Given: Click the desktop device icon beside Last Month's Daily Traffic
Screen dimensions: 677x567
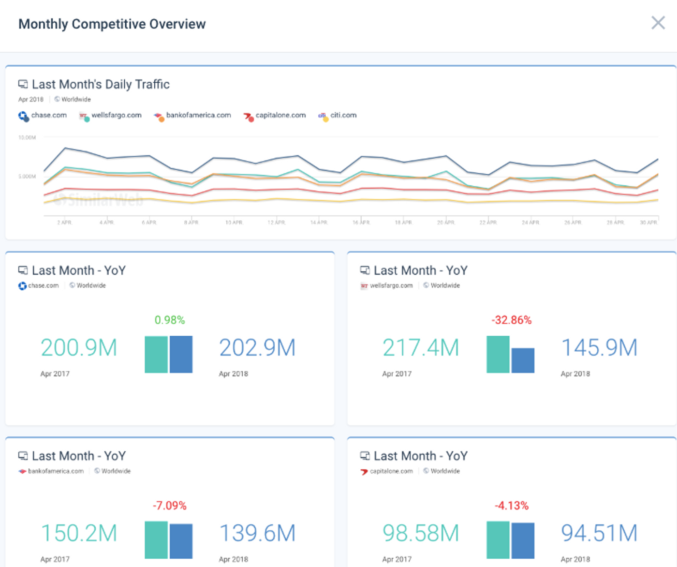Looking at the screenshot, I should [x=23, y=83].
